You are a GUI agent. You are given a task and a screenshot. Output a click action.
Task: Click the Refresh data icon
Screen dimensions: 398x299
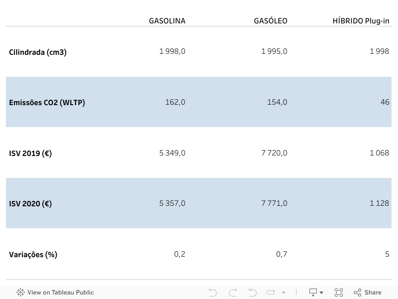(271, 293)
